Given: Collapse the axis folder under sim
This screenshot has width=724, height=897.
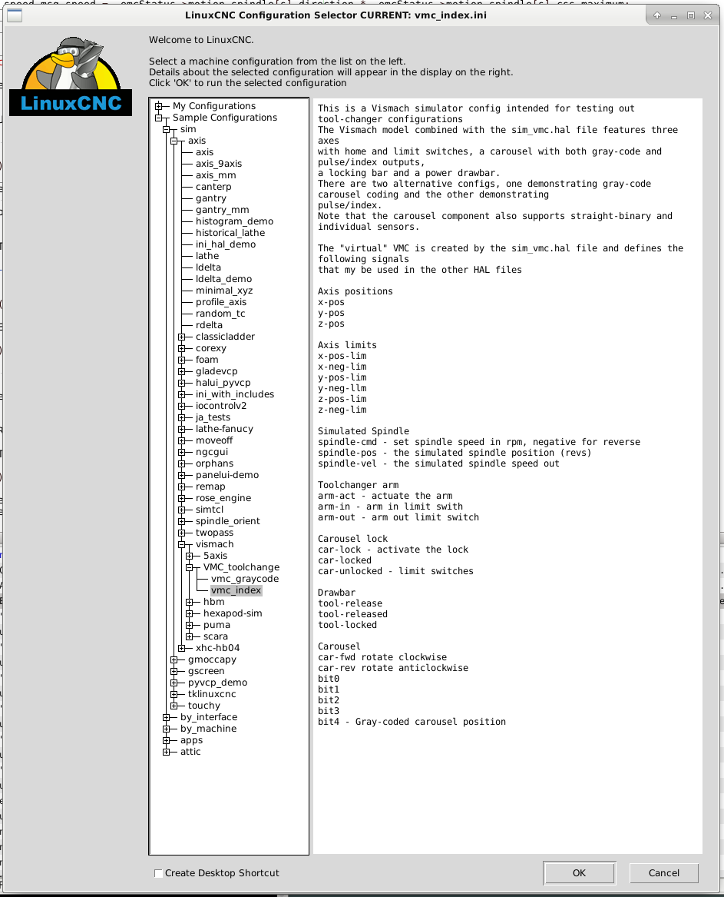Looking at the screenshot, I should point(174,141).
